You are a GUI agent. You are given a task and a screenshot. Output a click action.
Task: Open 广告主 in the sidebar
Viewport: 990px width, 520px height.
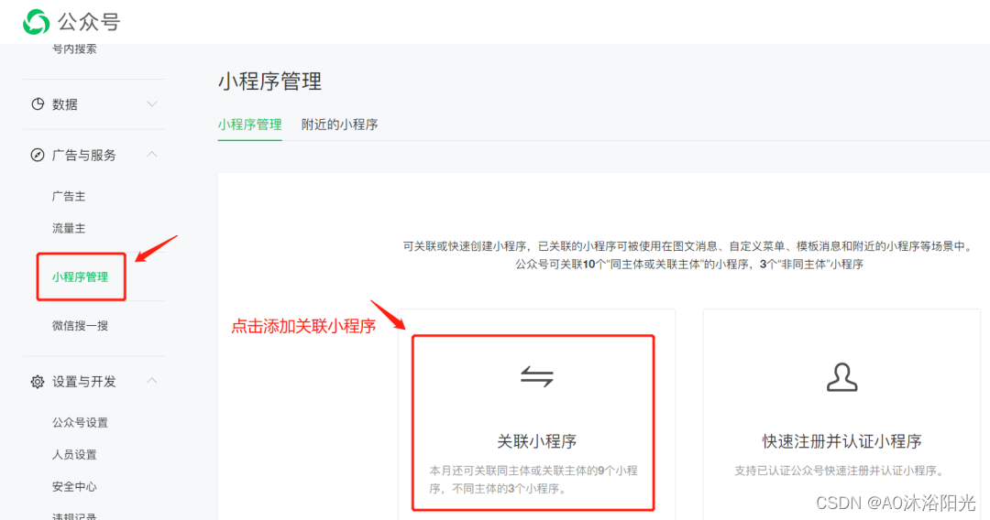69,197
